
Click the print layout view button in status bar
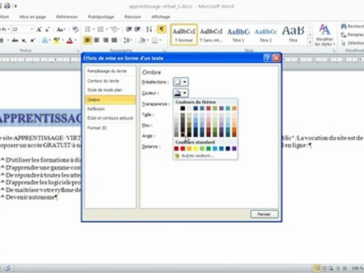pyautogui.click(x=316, y=268)
